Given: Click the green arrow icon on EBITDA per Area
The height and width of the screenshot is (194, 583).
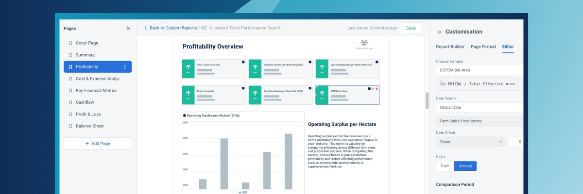Looking at the screenshot, I should click(322, 95).
